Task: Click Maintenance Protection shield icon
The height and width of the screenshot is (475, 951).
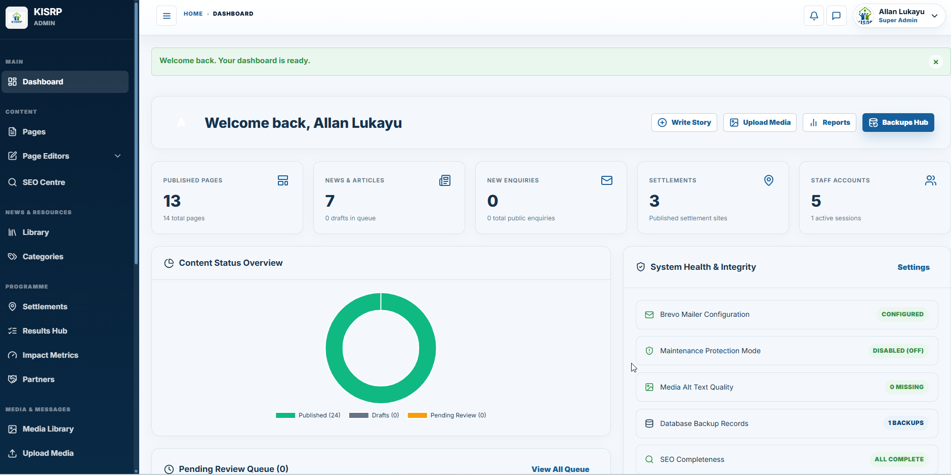Action: (x=649, y=351)
